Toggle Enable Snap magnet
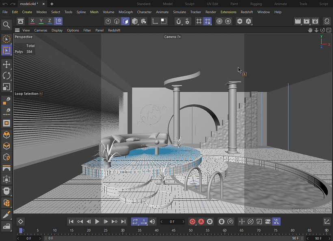The image size is (333, 241). [x=179, y=21]
